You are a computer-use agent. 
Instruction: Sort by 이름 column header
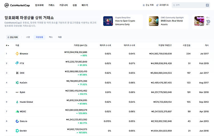(17, 45)
